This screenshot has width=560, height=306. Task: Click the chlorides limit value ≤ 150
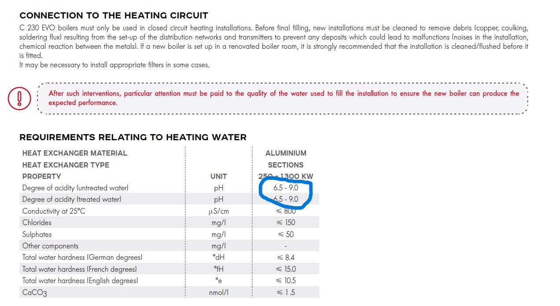(286, 222)
